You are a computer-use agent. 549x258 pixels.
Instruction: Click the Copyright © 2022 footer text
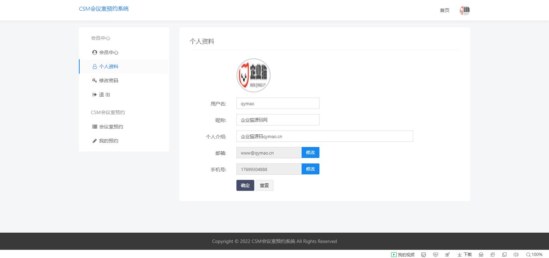click(x=274, y=241)
